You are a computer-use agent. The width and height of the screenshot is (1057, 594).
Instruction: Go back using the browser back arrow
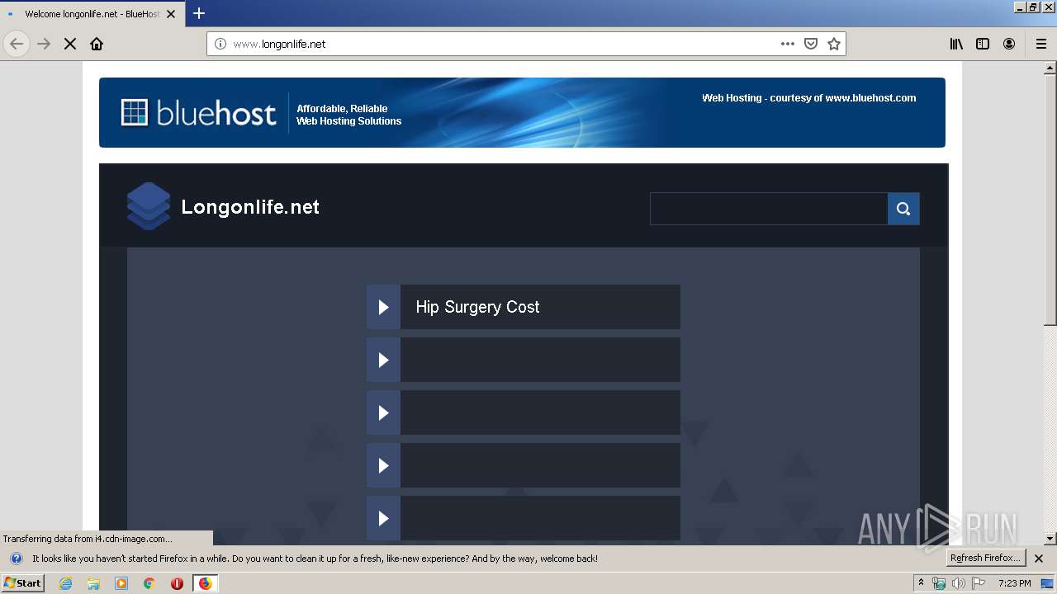tap(17, 44)
